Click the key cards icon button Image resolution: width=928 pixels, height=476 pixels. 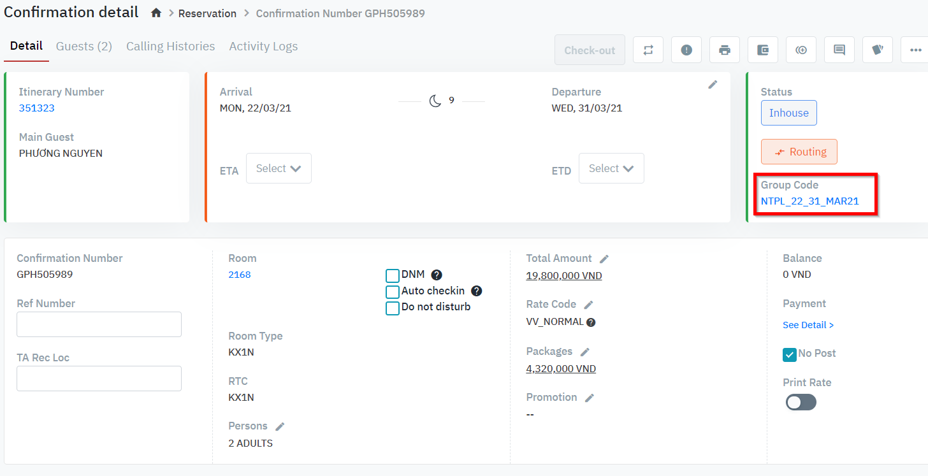877,50
